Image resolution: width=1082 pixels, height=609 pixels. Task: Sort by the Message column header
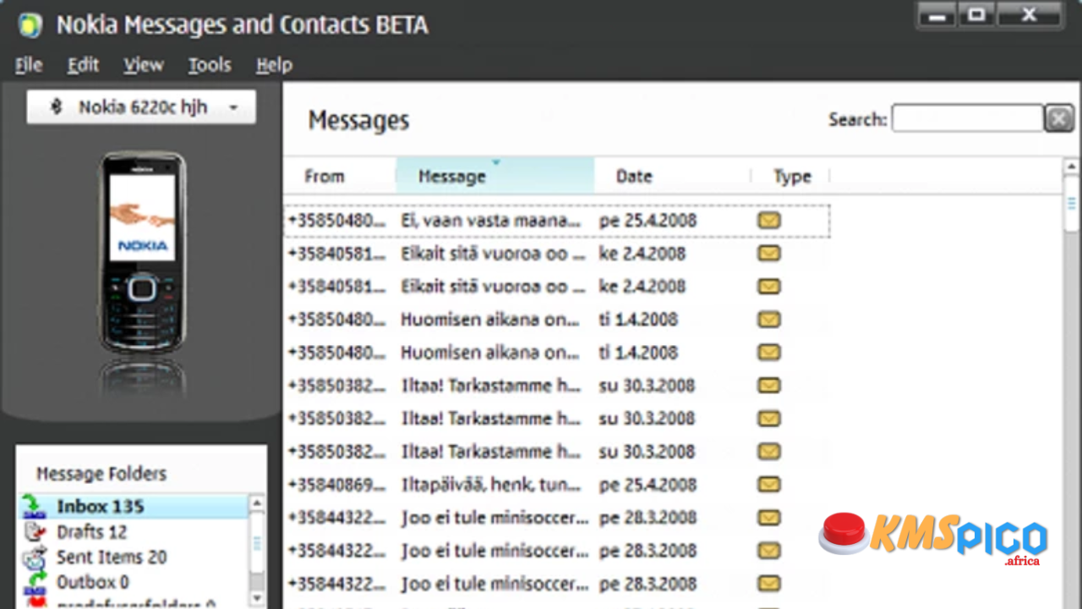click(495, 176)
